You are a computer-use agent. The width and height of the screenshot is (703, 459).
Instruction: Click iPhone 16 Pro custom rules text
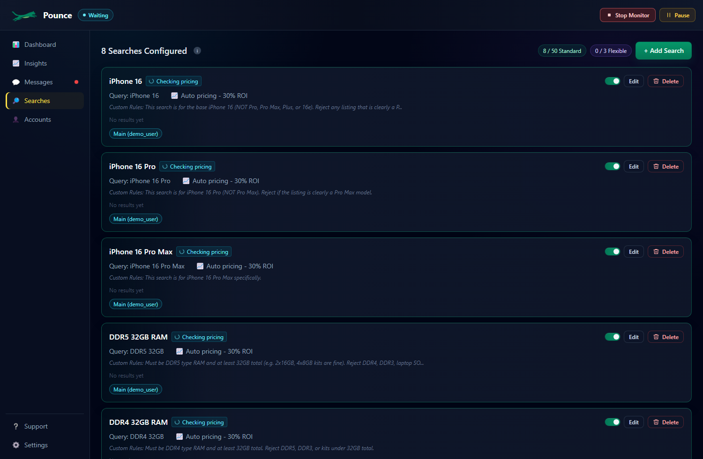pyautogui.click(x=240, y=192)
